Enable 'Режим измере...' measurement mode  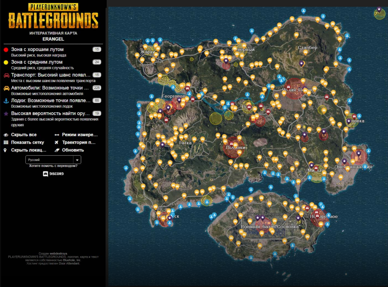(80, 135)
